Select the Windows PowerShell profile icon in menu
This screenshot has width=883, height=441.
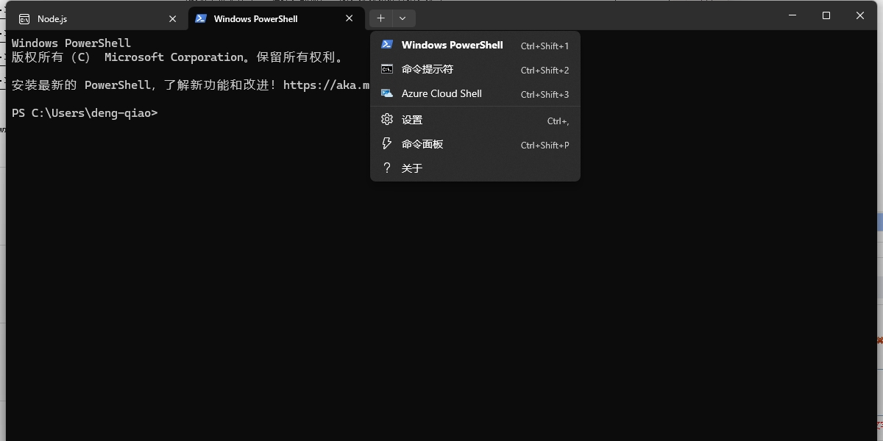(x=387, y=44)
